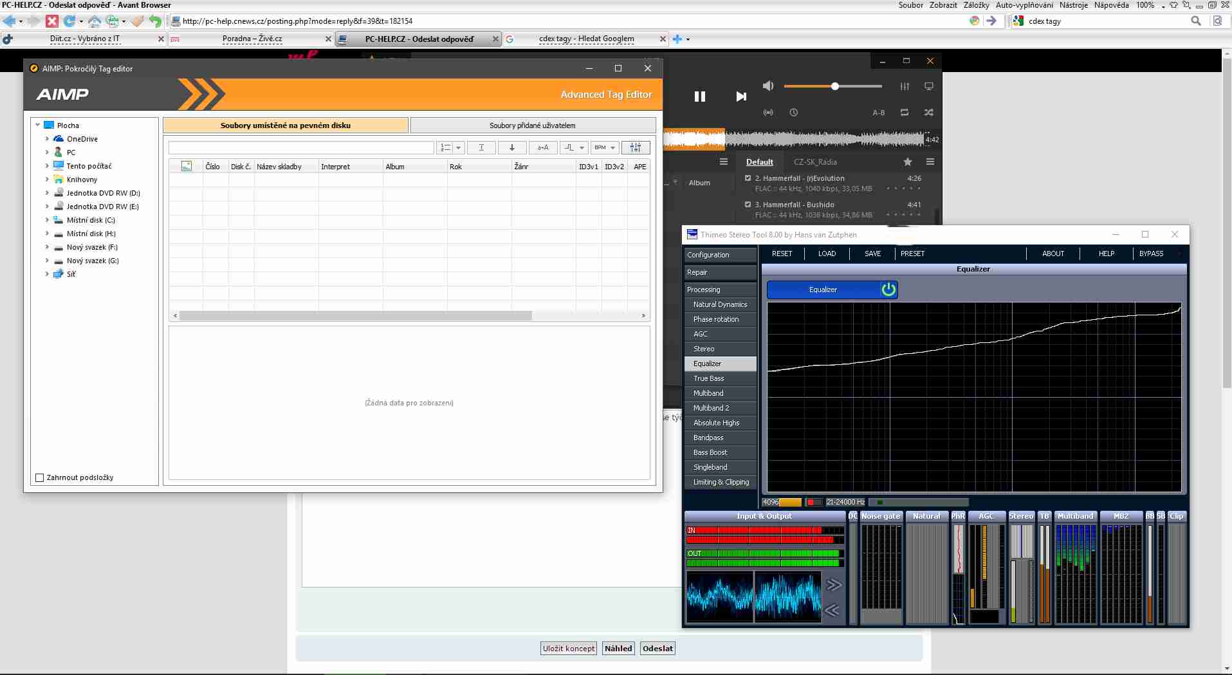This screenshot has width=1232, height=675.
Task: Select the Default playlist tab
Action: 759,162
